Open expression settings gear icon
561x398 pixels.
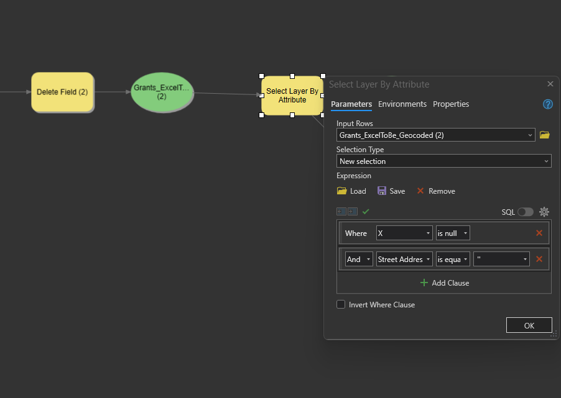click(x=544, y=212)
